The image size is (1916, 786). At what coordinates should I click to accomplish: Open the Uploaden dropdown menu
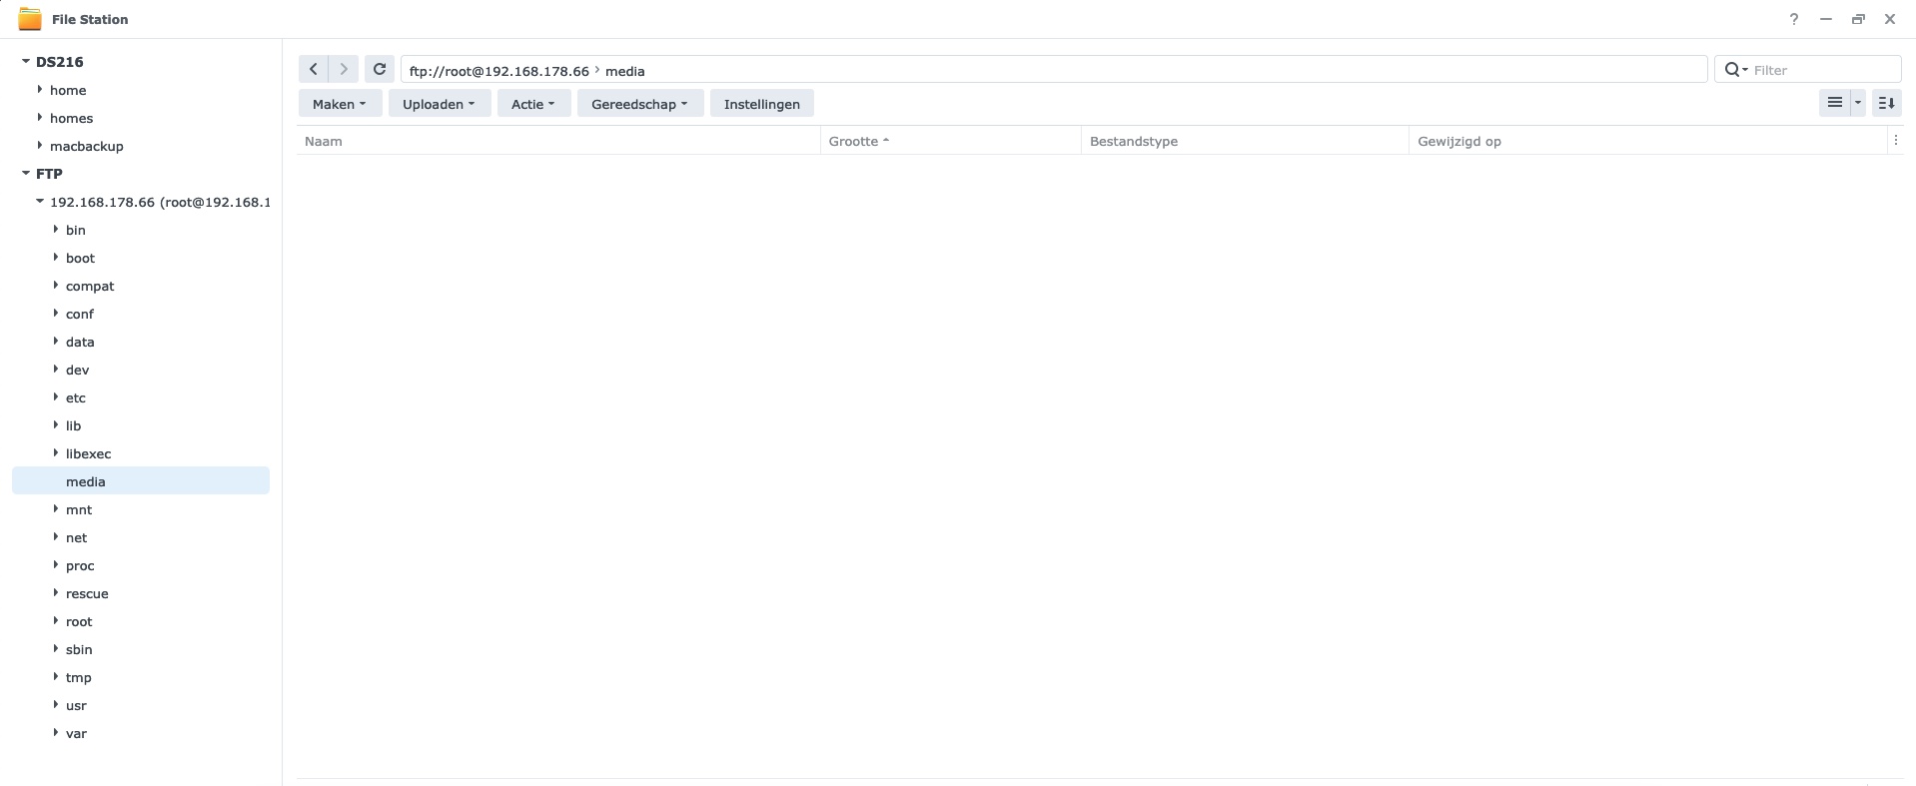coord(439,104)
